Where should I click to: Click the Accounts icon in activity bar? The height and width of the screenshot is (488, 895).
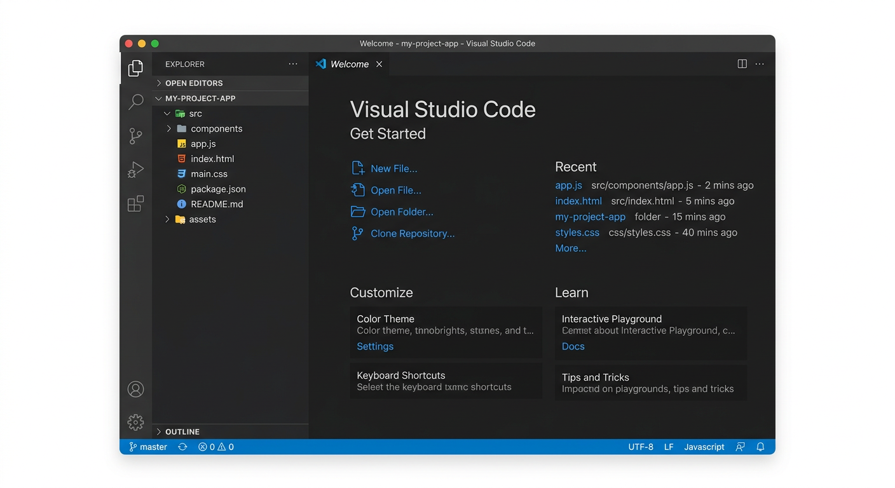click(x=135, y=389)
